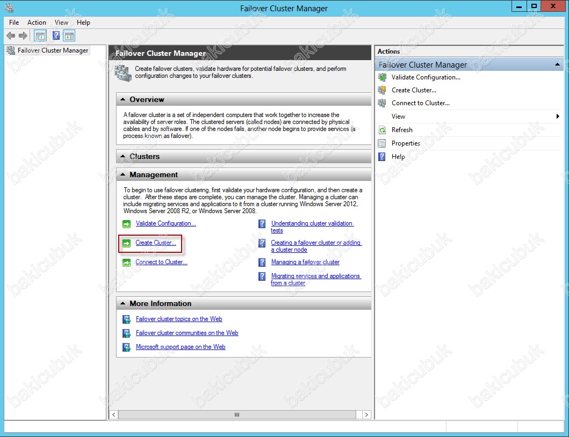Image resolution: width=569 pixels, height=437 pixels.
Task: Choose Help in Actions pane
Action: 398,157
